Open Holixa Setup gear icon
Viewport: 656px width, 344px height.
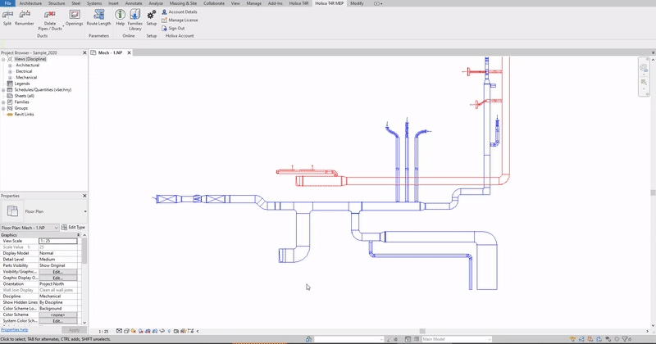click(152, 16)
